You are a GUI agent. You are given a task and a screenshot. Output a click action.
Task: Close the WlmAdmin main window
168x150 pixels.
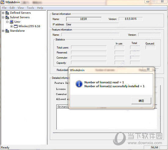162,1
